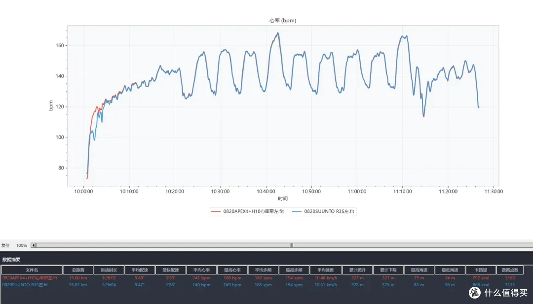Click the 卡路里 column header
Viewport: 533px width, 304px height.
point(481,270)
